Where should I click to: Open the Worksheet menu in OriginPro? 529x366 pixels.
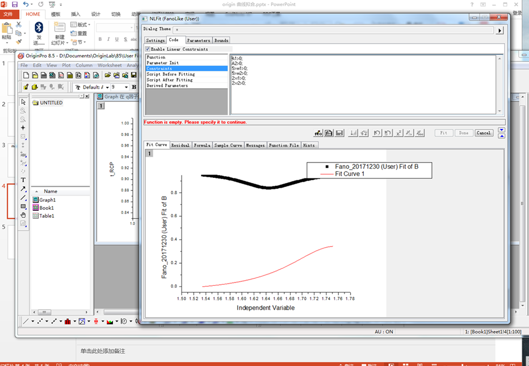tap(110, 65)
